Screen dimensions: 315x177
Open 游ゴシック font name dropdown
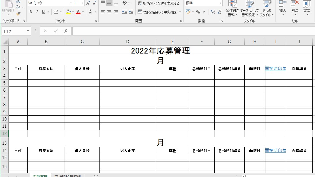[x=71, y=3]
